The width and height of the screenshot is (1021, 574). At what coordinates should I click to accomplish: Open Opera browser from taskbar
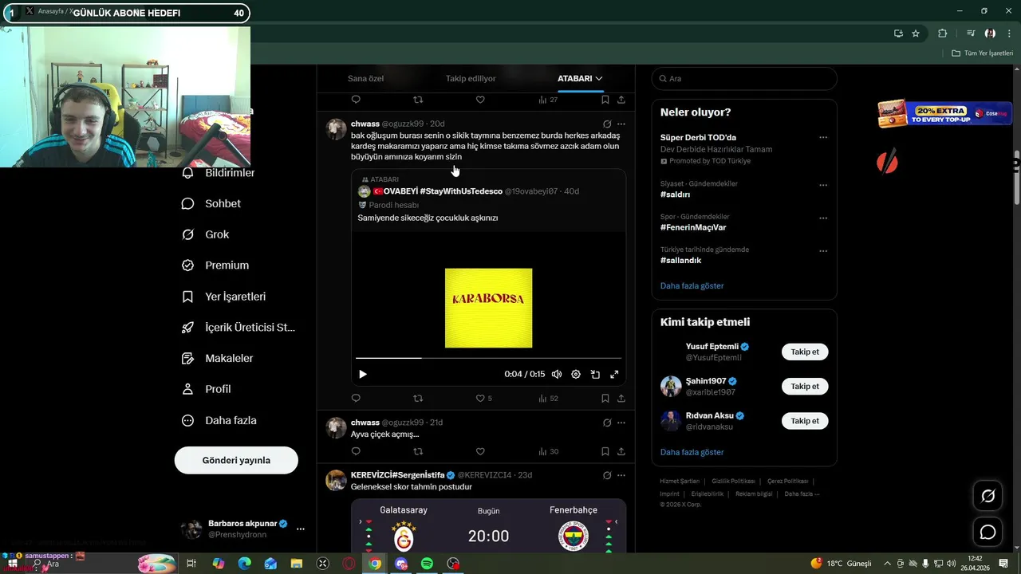point(349,564)
